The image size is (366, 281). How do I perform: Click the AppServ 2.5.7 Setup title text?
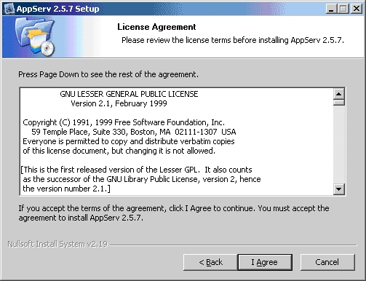(57, 9)
